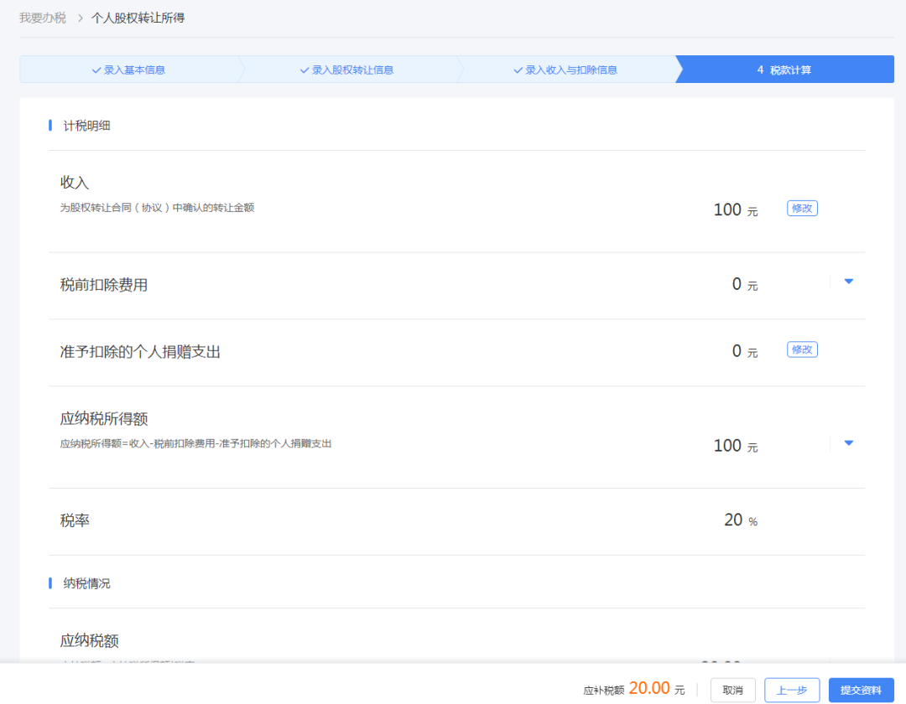Click the 收入 value 100 元
The image size is (906, 704).
[x=735, y=210]
